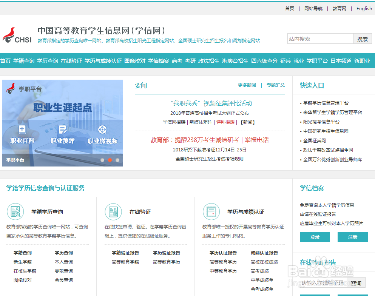Click 新媒体矩阵 link
This screenshot has height=296, width=375.
(x=201, y=122)
